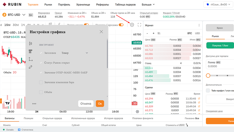Click the RUBIN logo
This screenshot has width=234, height=132.
[12, 5]
